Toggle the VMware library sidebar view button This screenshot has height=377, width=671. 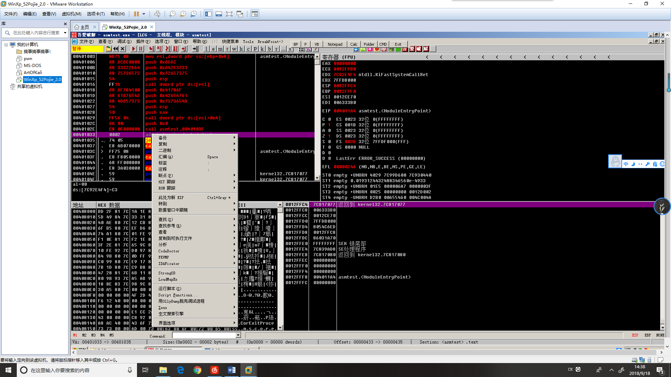[x=208, y=14]
